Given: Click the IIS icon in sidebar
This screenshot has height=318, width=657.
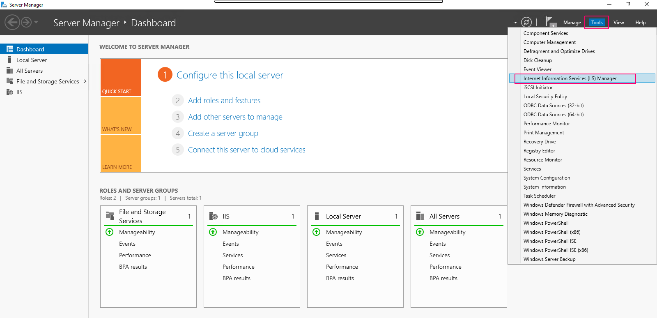Looking at the screenshot, I should tap(10, 92).
